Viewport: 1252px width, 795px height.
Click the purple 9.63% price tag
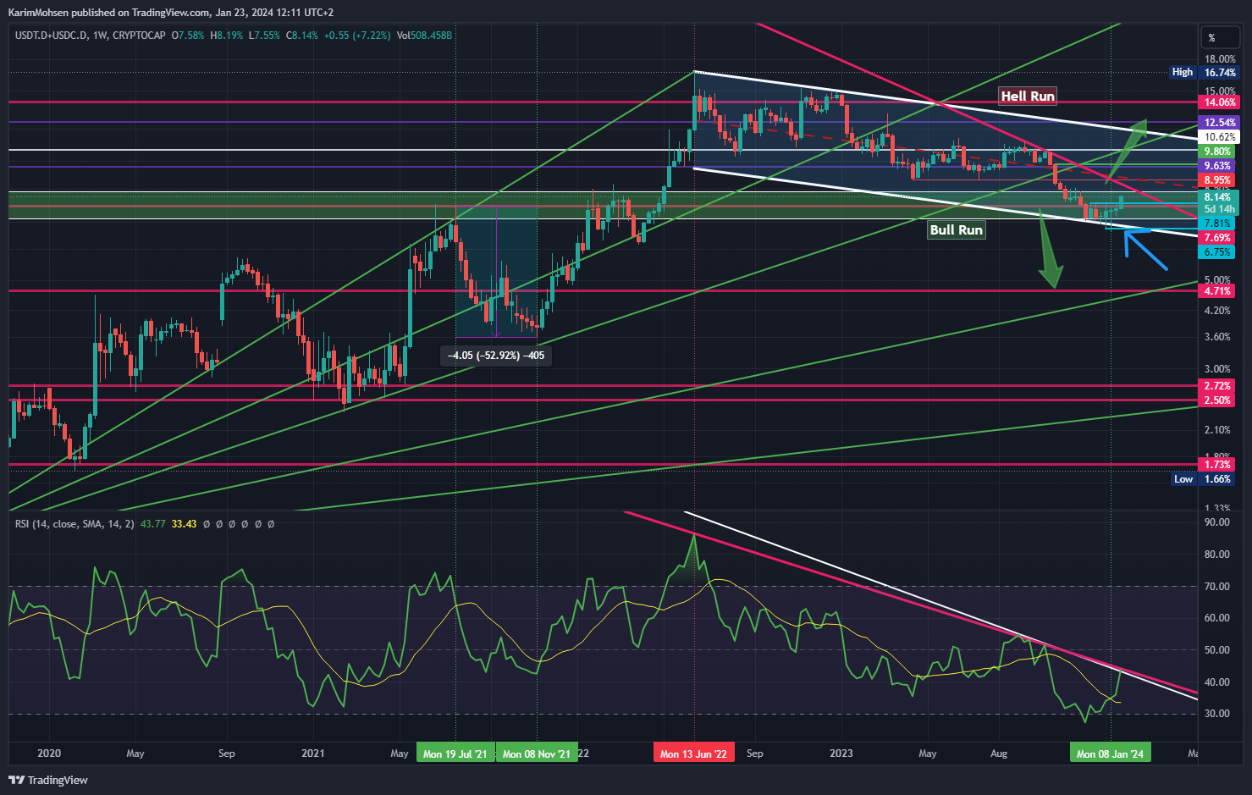(x=1217, y=166)
